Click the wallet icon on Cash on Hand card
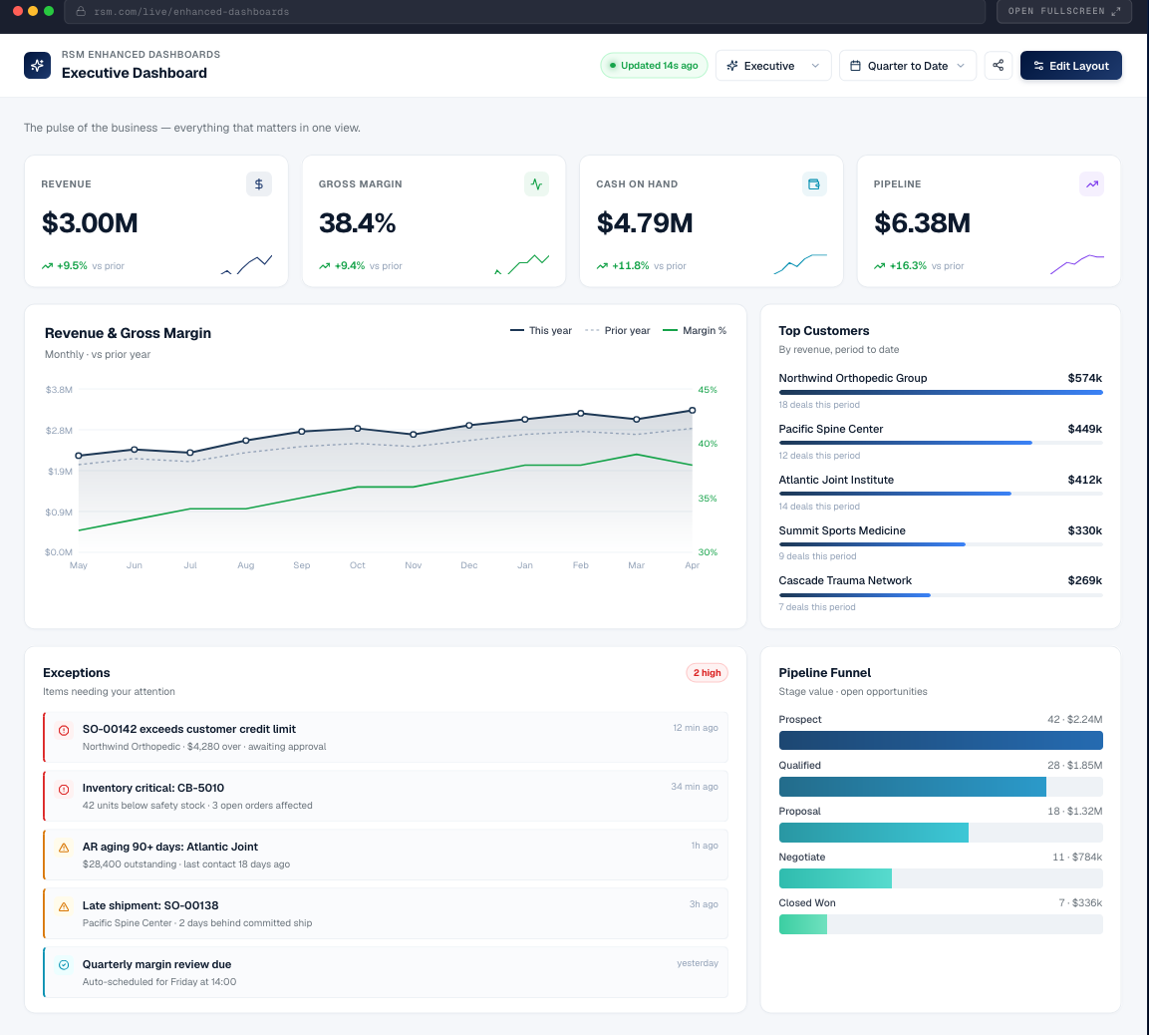The width and height of the screenshot is (1149, 1035). tap(814, 184)
